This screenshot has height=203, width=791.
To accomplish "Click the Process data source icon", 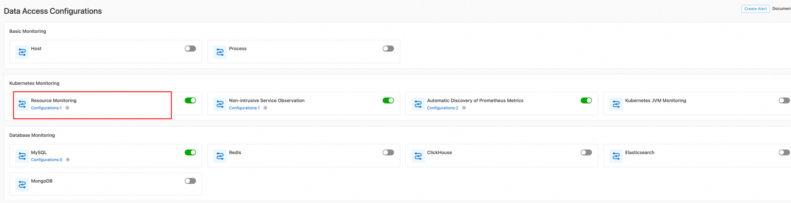I will (x=220, y=52).
